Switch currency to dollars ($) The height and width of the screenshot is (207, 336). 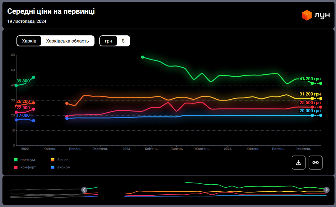[x=123, y=41]
